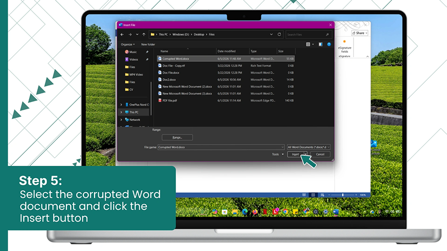Click Word's zoom out minus button
Viewport: 447px width, 251px height.
click(x=329, y=195)
